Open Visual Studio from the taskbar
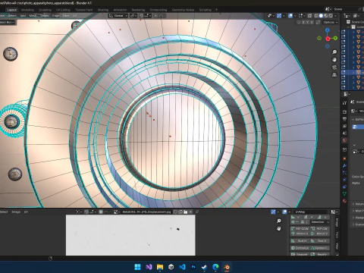 pyautogui.click(x=149, y=267)
